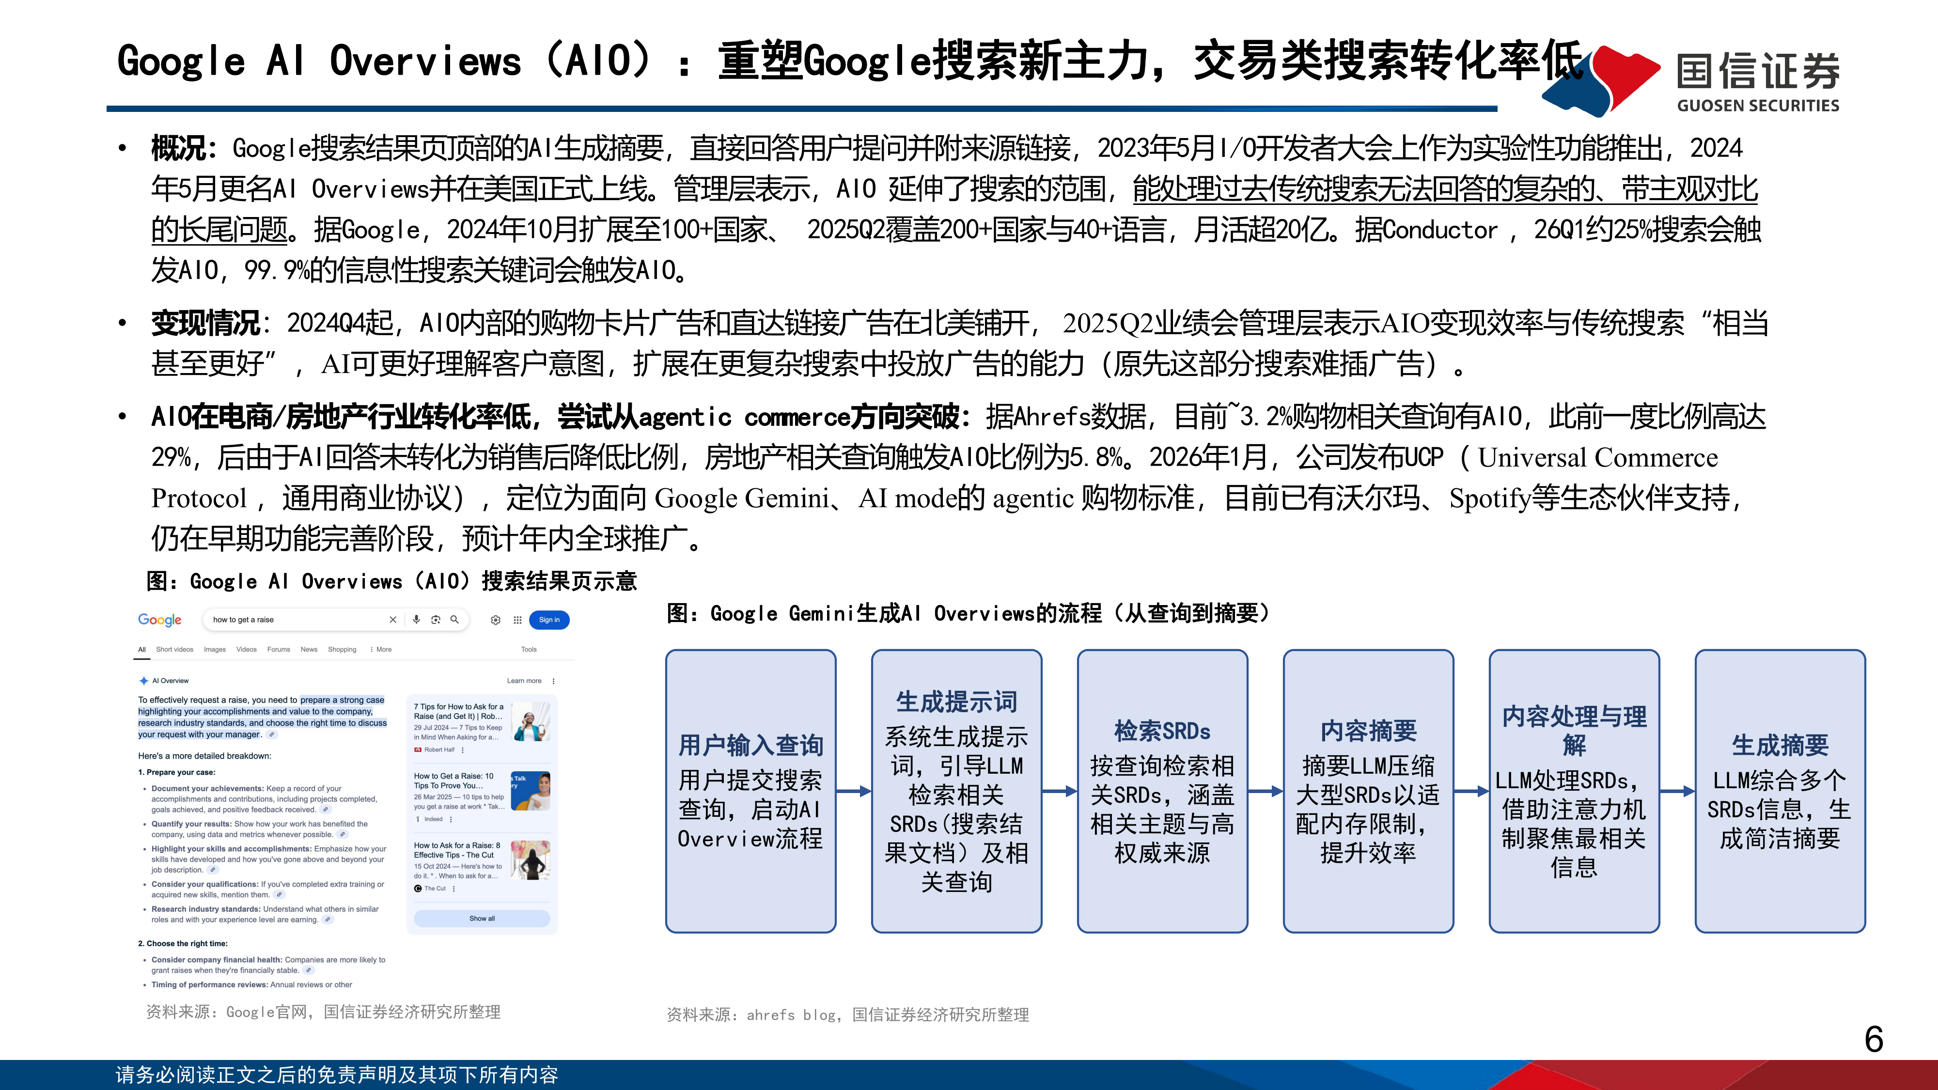Click the '资料来源：ahrefs blog' source caption
1938x1090 pixels.
coord(848,1015)
